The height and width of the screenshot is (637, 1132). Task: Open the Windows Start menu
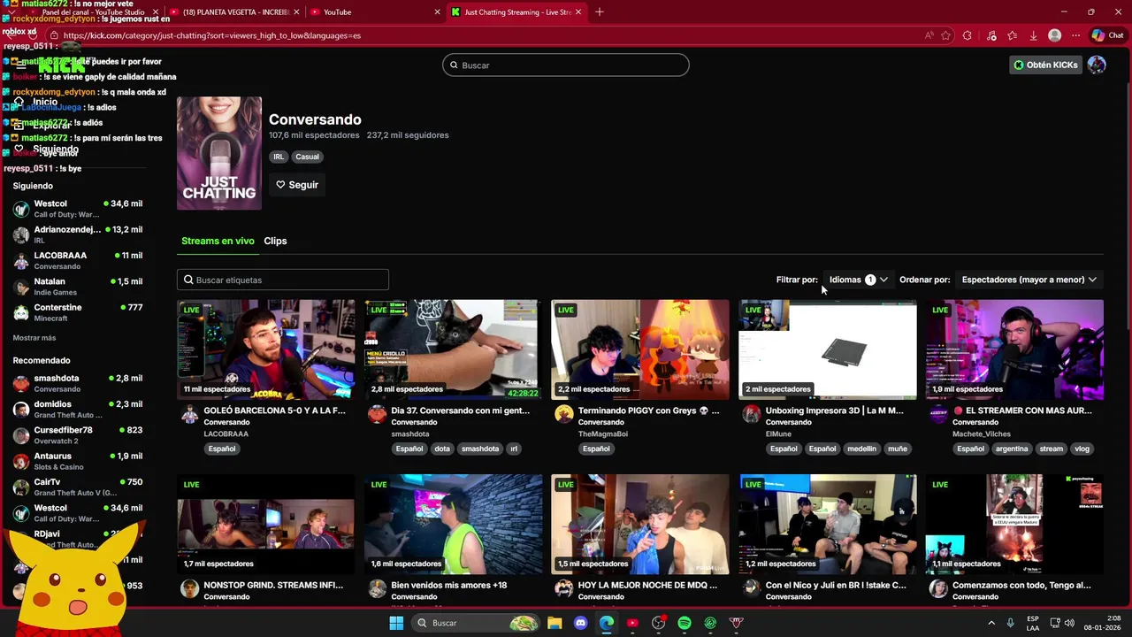tap(396, 623)
